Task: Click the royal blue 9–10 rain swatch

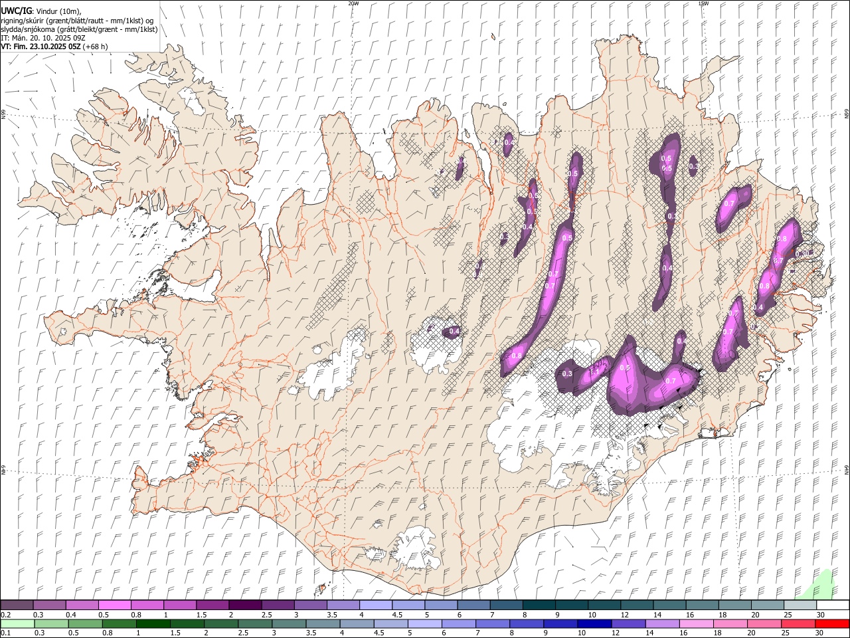Action: point(560,623)
